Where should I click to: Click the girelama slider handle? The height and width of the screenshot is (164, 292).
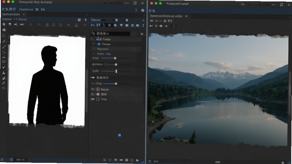pos(116,65)
